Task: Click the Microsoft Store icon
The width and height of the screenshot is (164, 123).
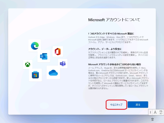Action: coord(35,75)
